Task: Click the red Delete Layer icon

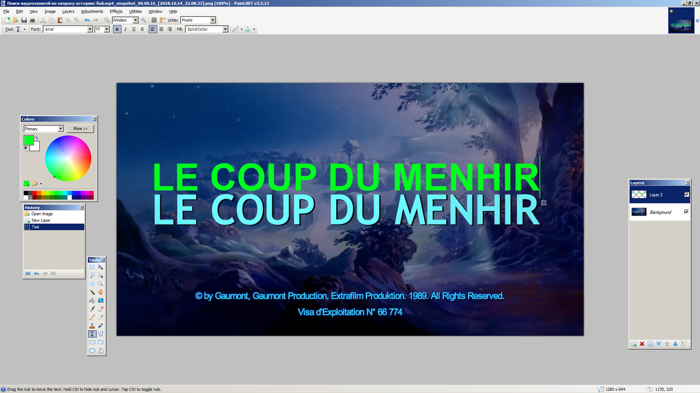Action: click(642, 344)
